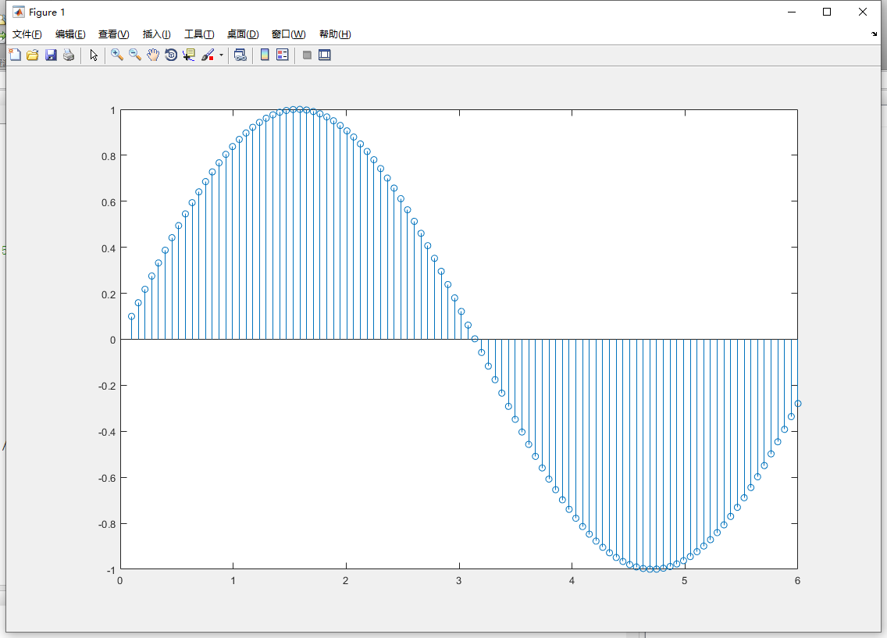Viewport: 887px width, 638px height.
Task: Click the Show Plot Tools and Dock icon
Action: (325, 55)
